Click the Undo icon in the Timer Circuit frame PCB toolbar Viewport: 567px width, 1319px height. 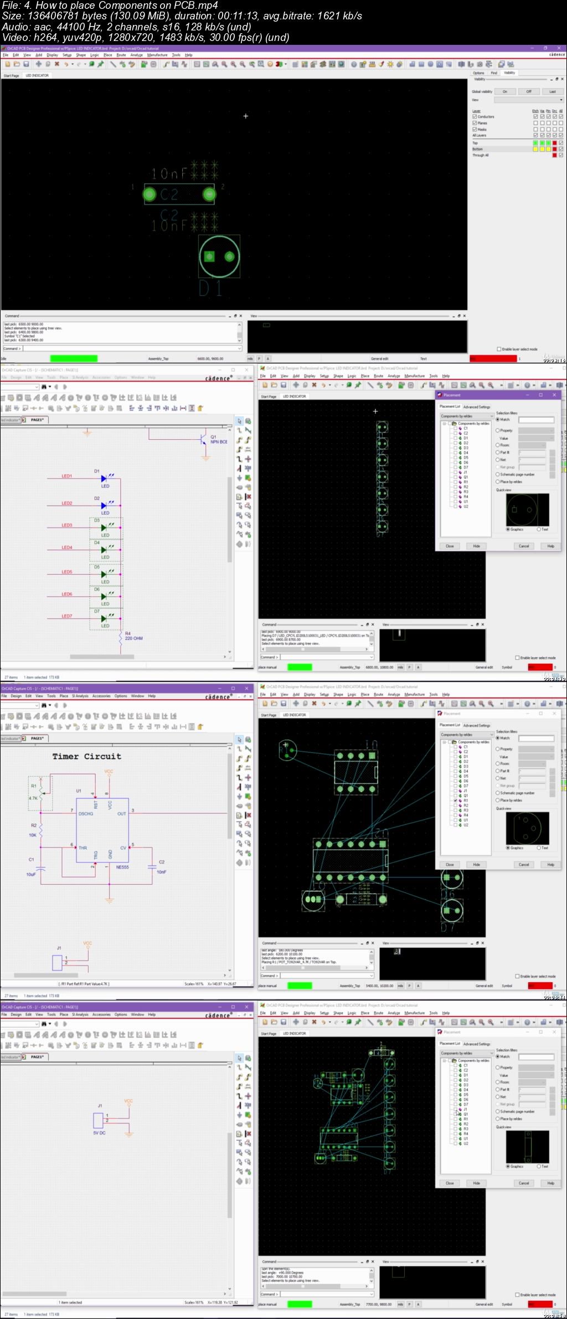click(323, 704)
